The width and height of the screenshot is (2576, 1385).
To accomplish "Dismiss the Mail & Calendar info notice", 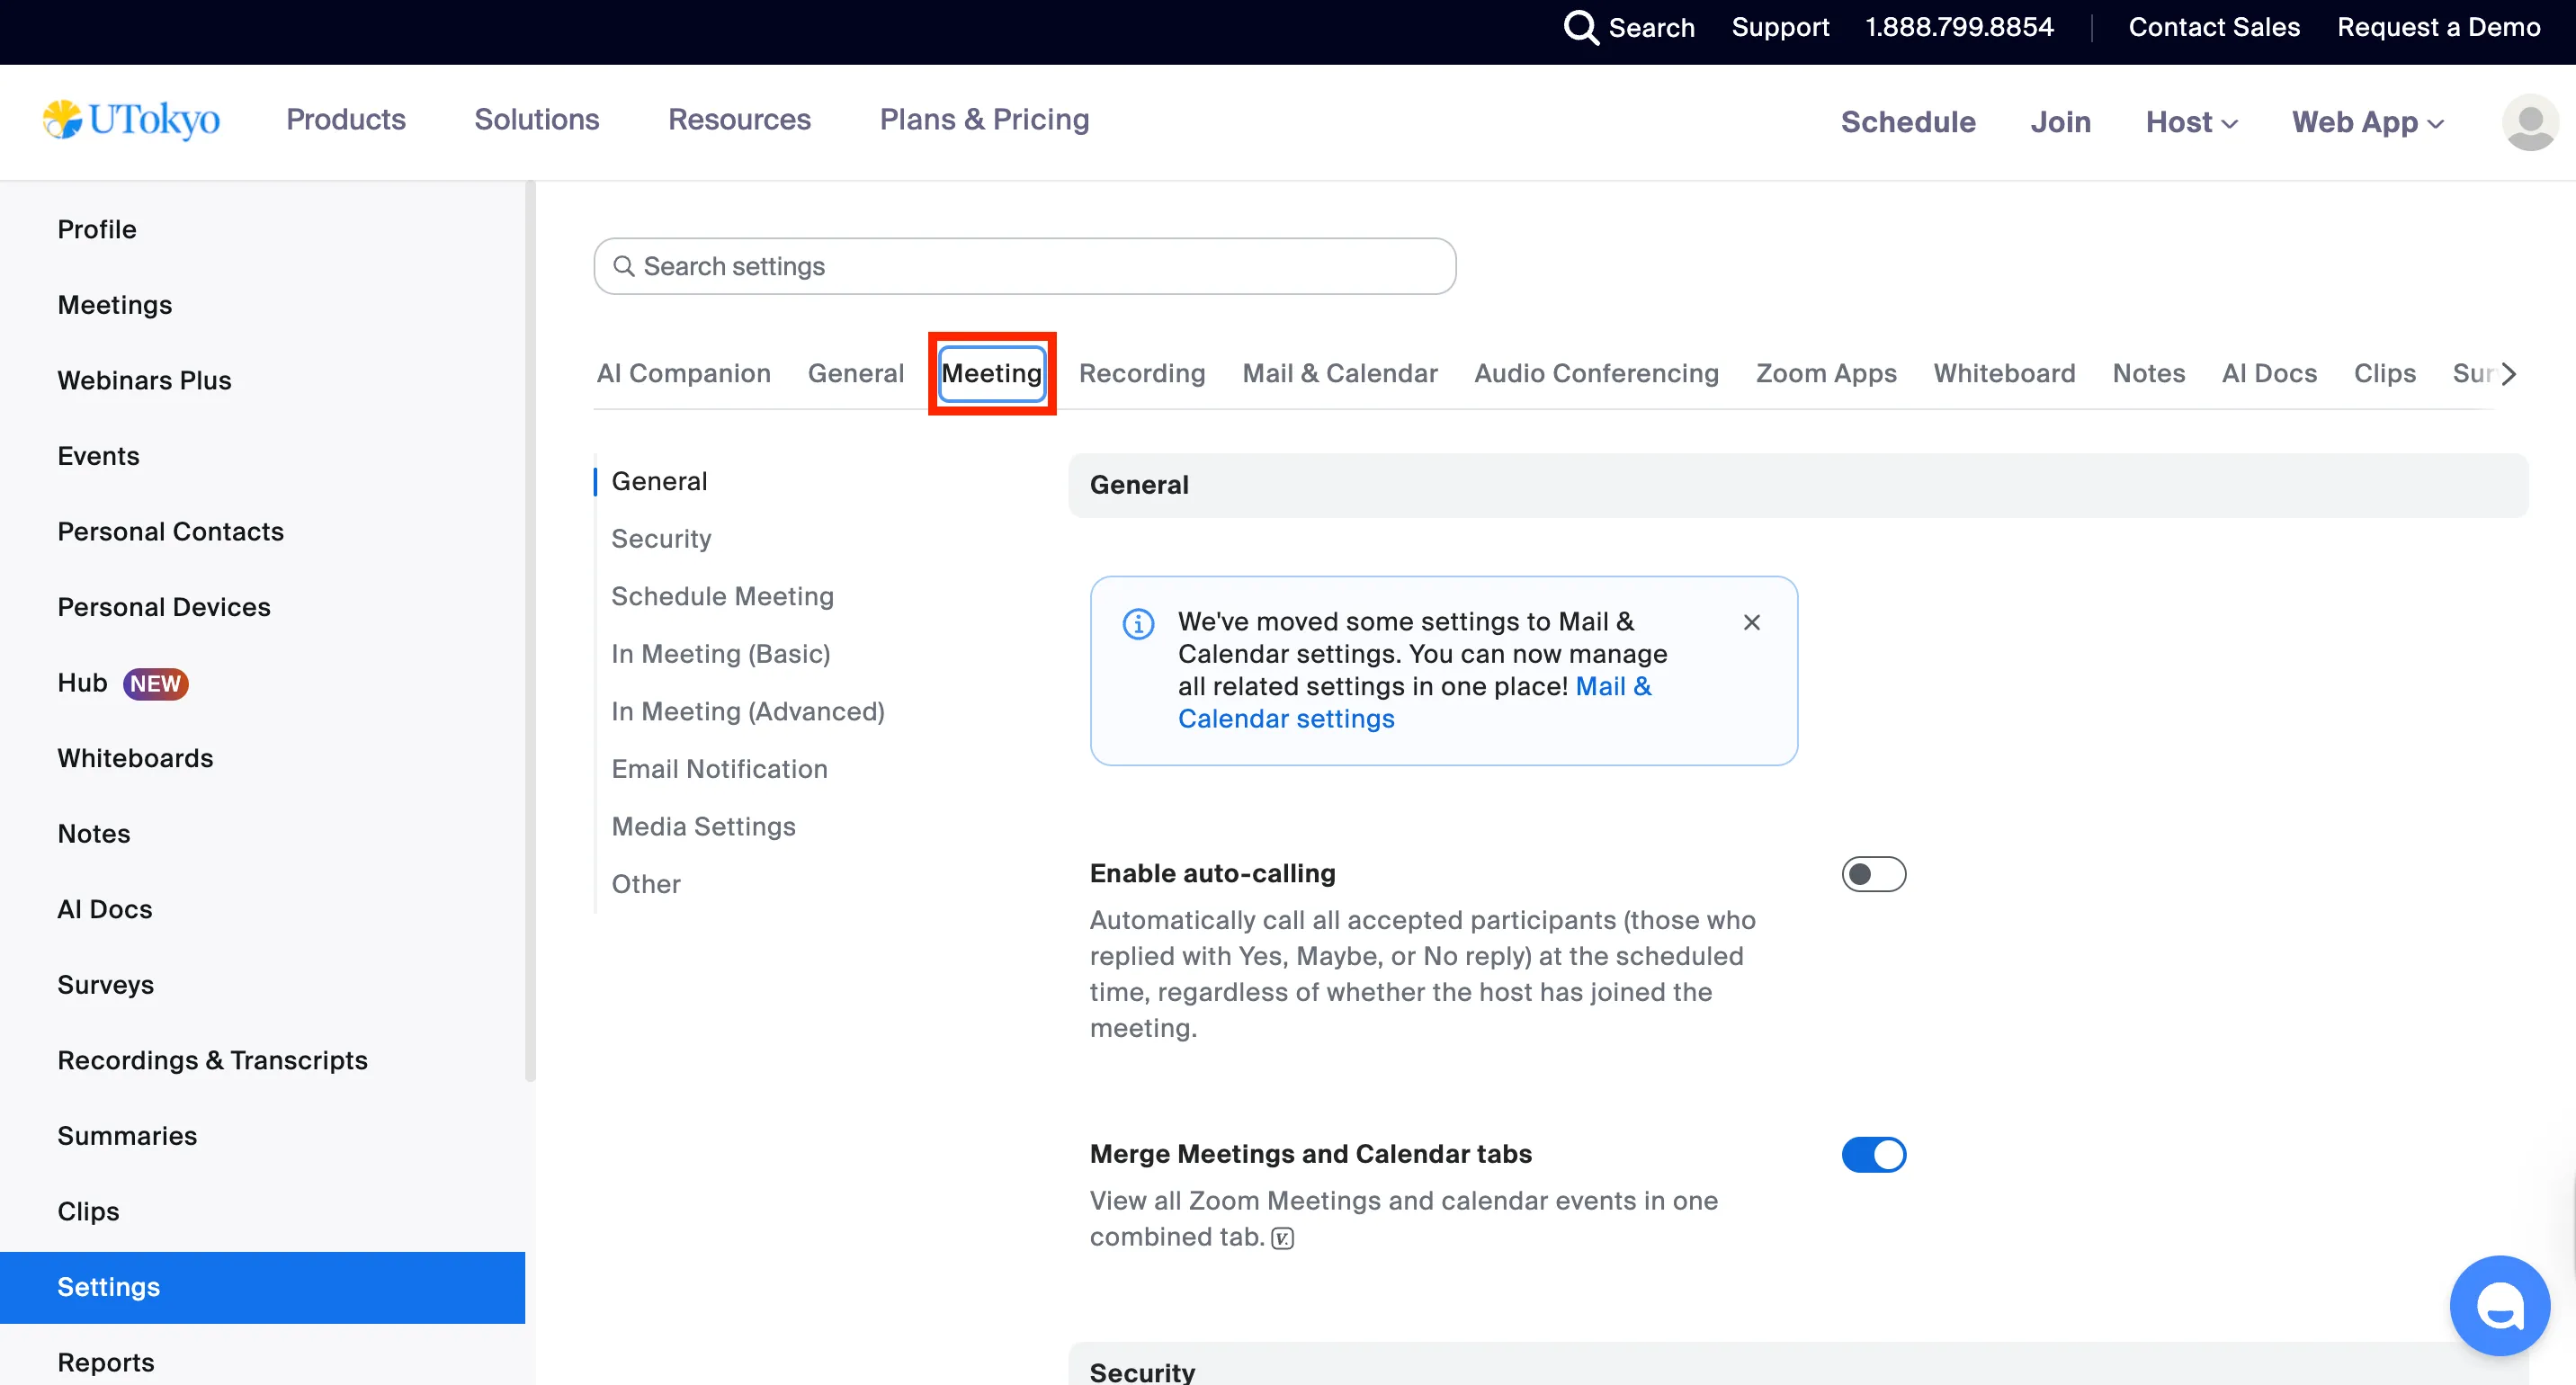I will (1751, 622).
